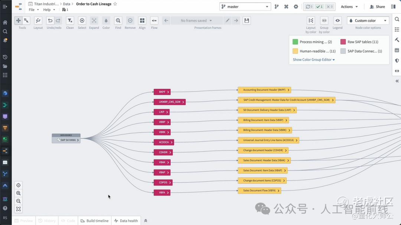Select the SAP S4 HANA data source node

[66, 139]
